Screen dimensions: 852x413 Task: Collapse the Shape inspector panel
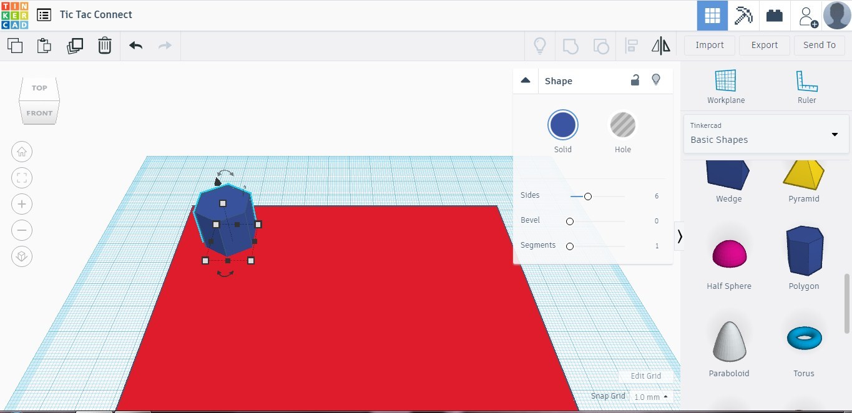click(x=525, y=80)
